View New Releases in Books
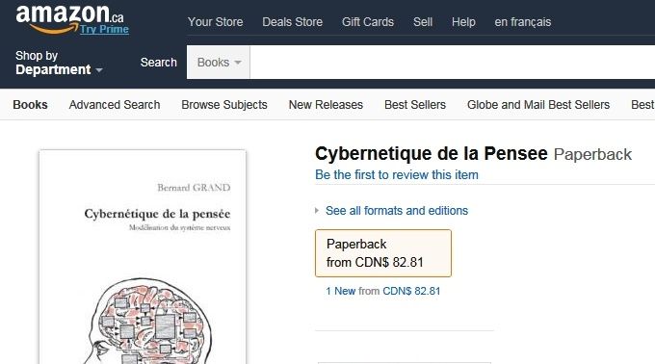The image size is (655, 364). tap(326, 105)
